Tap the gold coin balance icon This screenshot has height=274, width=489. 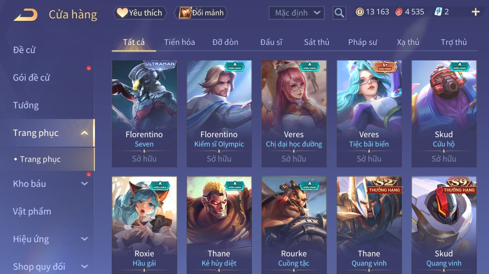[360, 12]
